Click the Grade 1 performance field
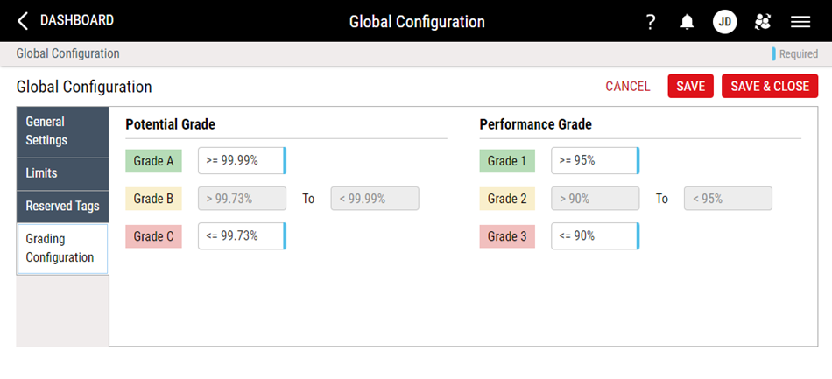The image size is (832, 379). pyautogui.click(x=594, y=161)
